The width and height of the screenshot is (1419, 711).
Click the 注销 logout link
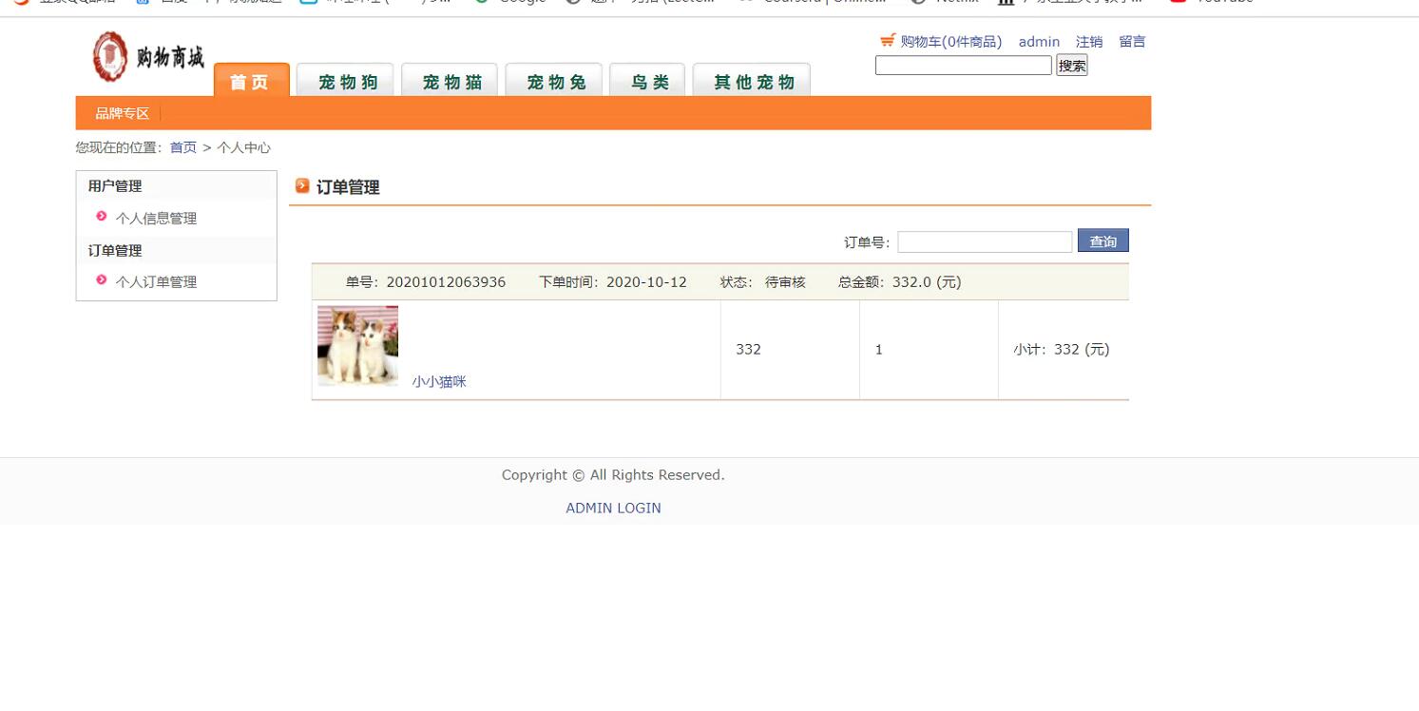pyautogui.click(x=1088, y=42)
